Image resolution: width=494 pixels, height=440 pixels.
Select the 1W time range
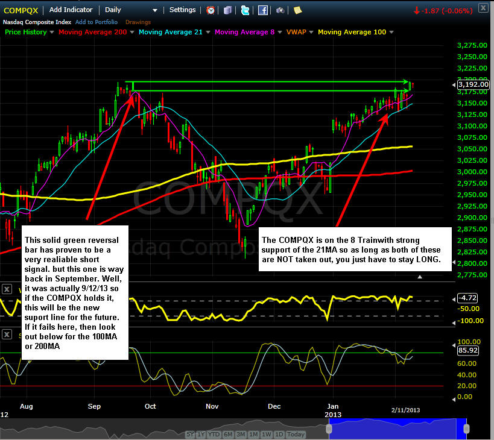click(267, 435)
